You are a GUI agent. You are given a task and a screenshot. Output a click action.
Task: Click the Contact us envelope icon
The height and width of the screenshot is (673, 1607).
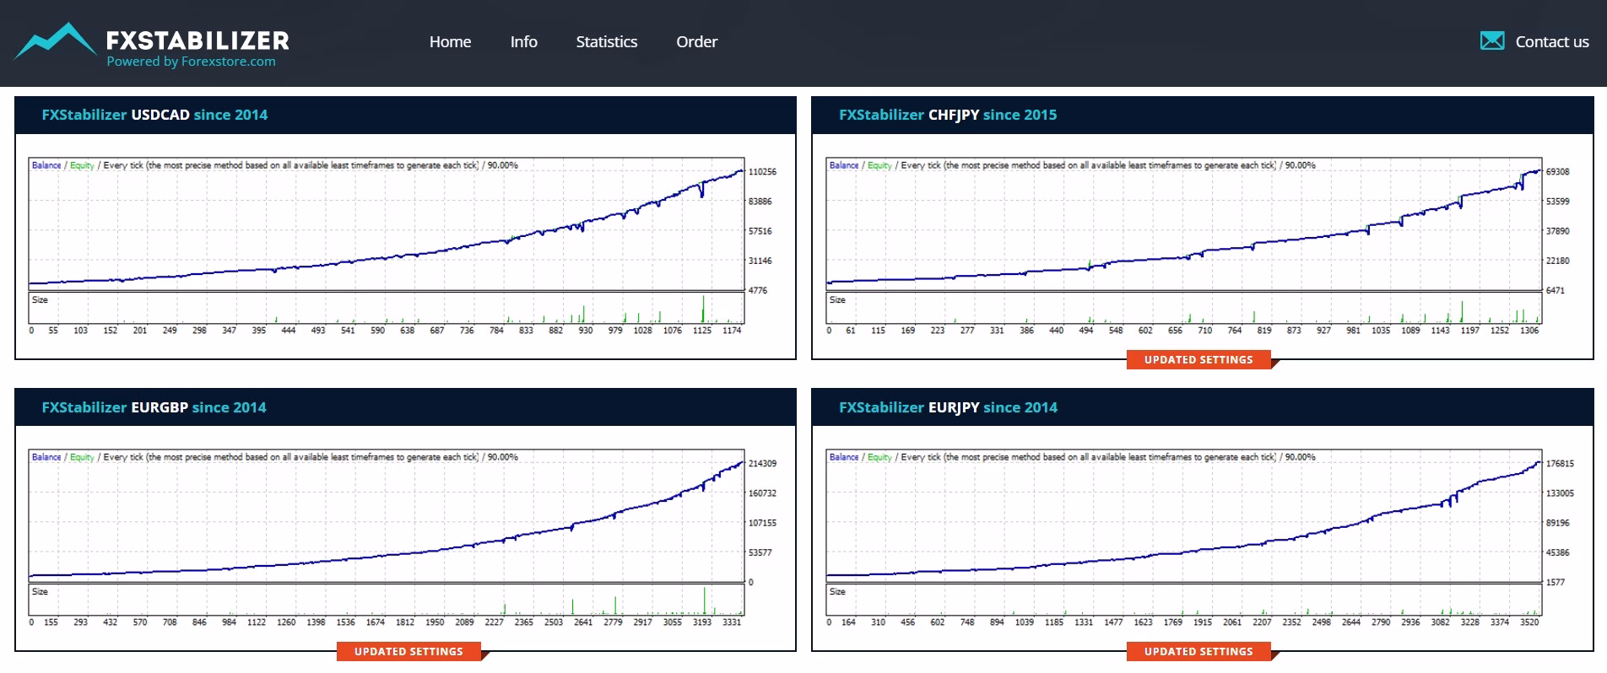[x=1491, y=40]
